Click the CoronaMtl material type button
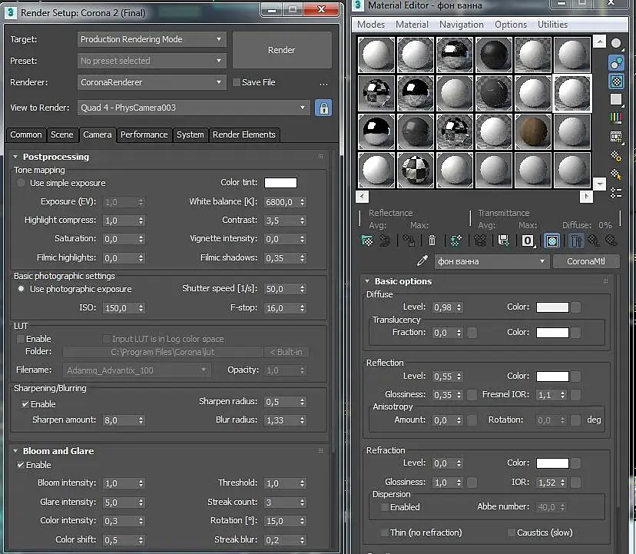This screenshot has width=636, height=554. click(585, 261)
